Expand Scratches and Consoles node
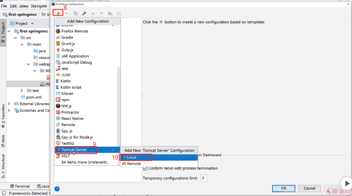This screenshot has height=196, width=352. (x=9, y=111)
